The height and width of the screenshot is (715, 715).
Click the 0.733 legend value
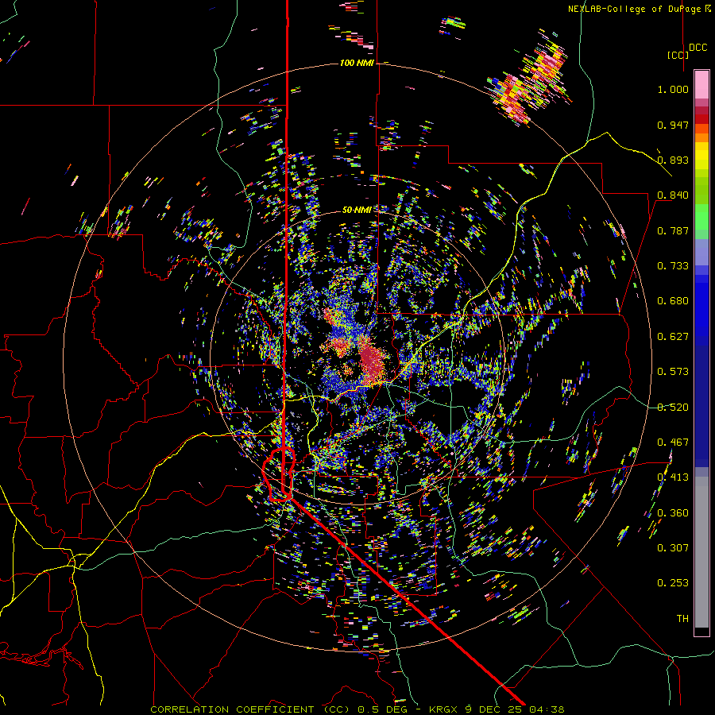click(673, 266)
